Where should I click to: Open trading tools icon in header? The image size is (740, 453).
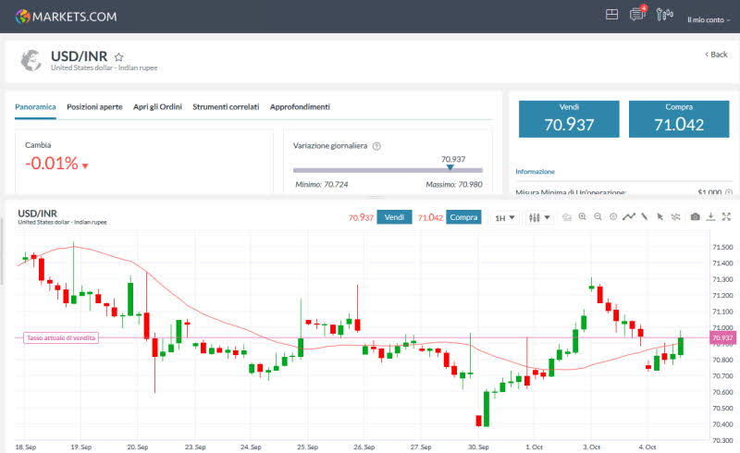click(x=664, y=15)
